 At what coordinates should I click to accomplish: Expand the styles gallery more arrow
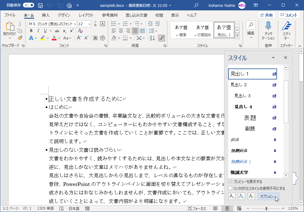pos(237,36)
